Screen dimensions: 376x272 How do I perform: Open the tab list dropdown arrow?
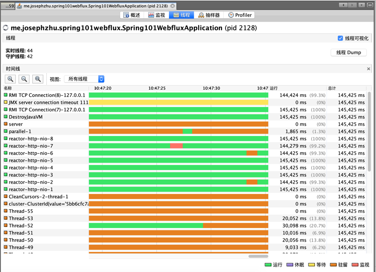pyautogui.click(x=362, y=5)
